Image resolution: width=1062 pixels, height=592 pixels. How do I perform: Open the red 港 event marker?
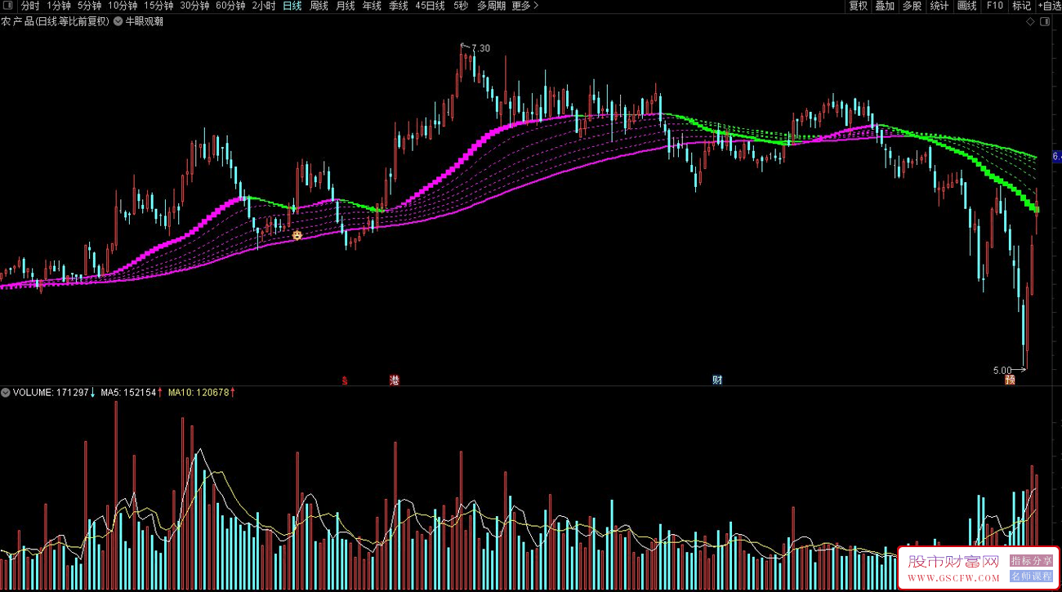tap(395, 380)
